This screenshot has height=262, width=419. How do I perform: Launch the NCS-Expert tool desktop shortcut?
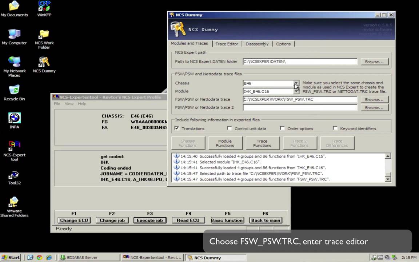[x=14, y=151]
